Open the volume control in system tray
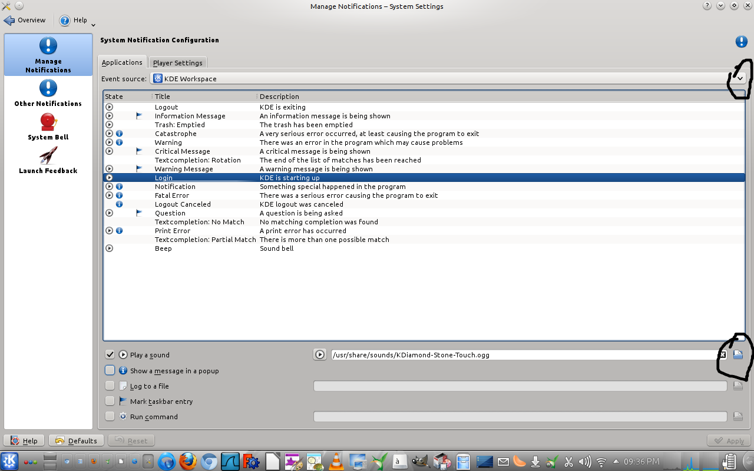The image size is (754, 471). (585, 462)
